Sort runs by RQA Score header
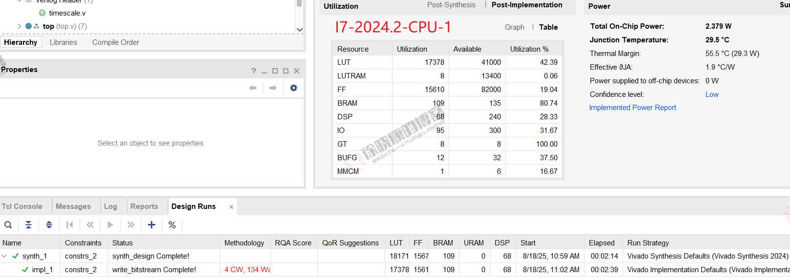This screenshot has width=790, height=279. pos(293,243)
